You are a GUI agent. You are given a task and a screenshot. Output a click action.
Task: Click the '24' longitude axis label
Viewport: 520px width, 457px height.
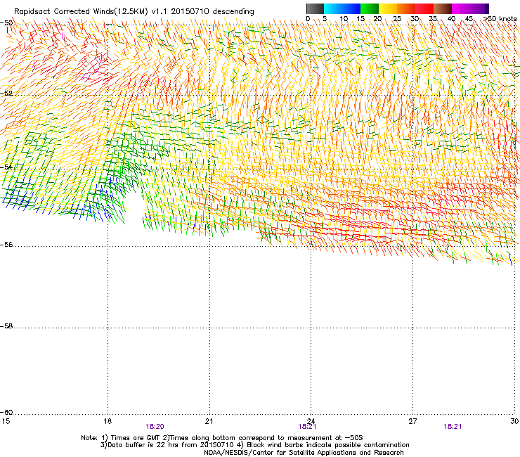click(311, 421)
